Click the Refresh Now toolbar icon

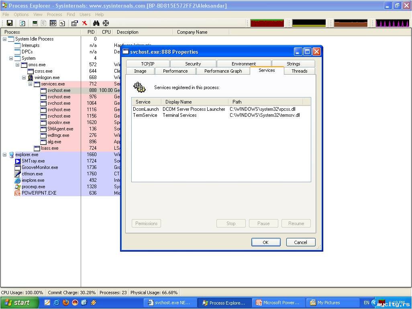[22, 23]
